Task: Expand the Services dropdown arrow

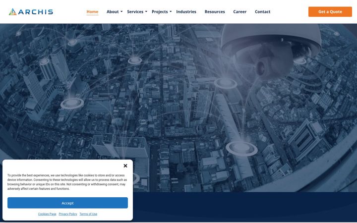Action: click(146, 11)
